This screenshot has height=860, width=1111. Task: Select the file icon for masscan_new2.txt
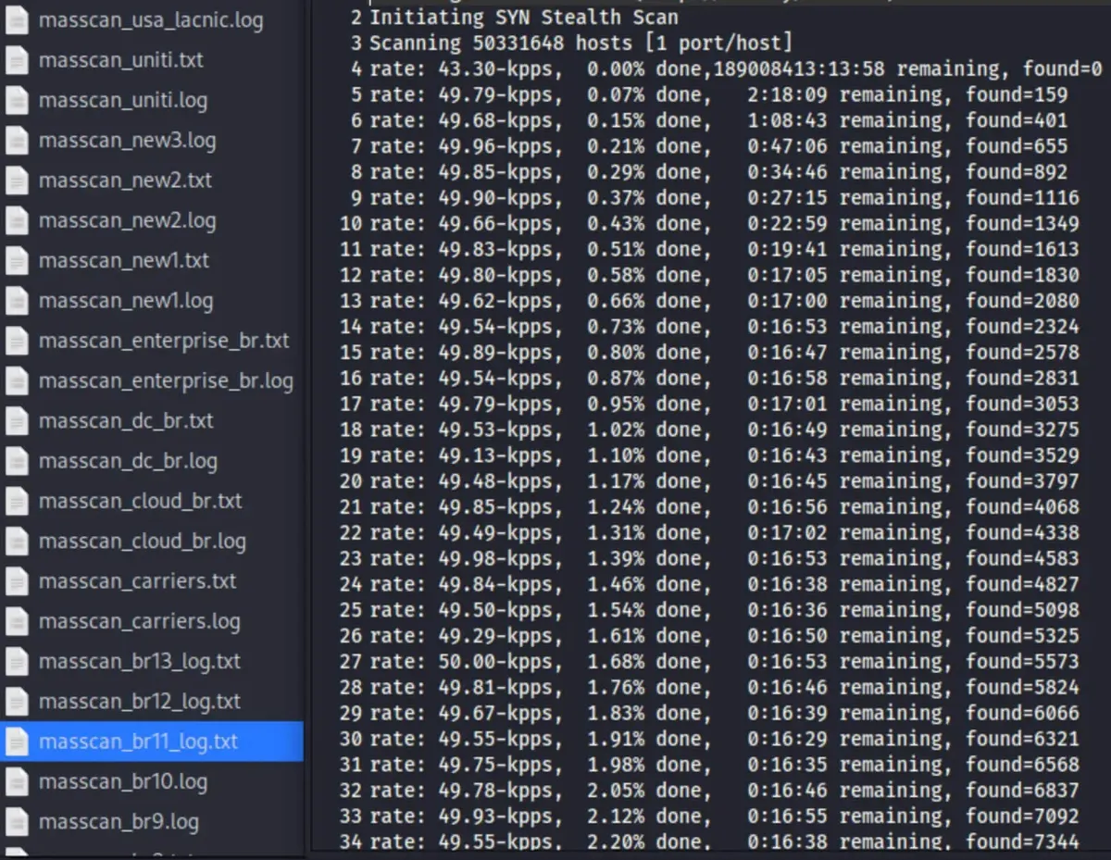[18, 181]
